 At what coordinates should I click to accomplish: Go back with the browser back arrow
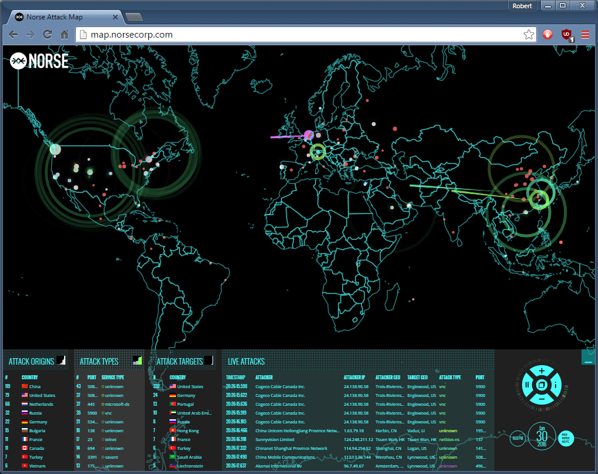pos(14,35)
